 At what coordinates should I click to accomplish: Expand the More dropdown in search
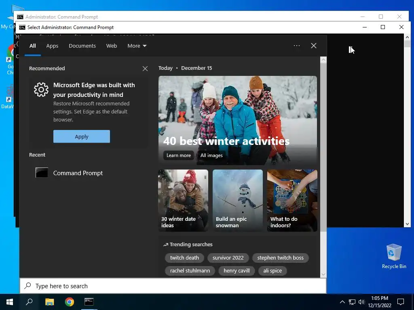pos(137,46)
